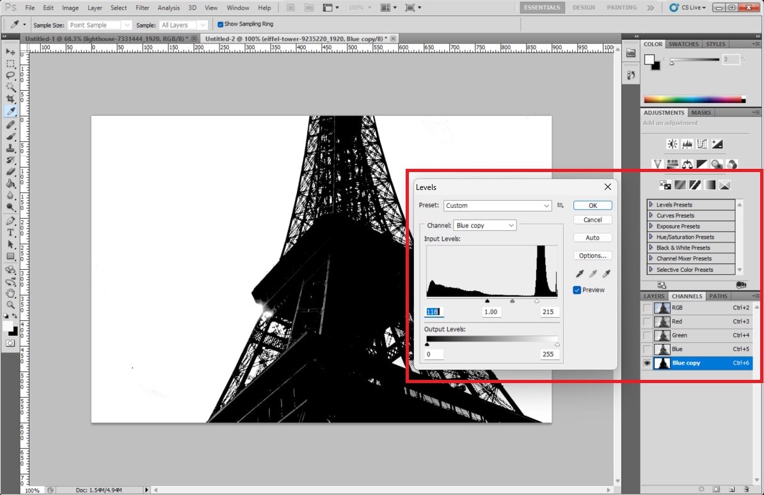Select the Zoom tool in toolbox
The width and height of the screenshot is (764, 495).
click(10, 305)
